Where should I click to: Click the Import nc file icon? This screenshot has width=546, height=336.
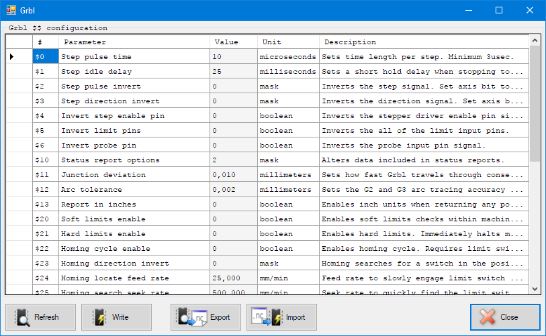[x=269, y=317]
